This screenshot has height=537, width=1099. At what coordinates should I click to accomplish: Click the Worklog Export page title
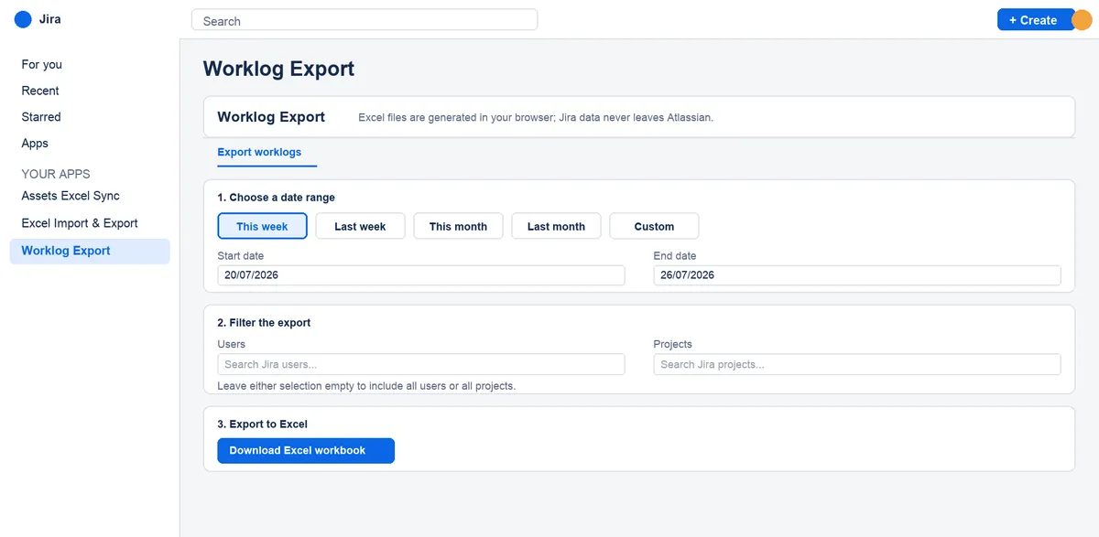coord(278,69)
